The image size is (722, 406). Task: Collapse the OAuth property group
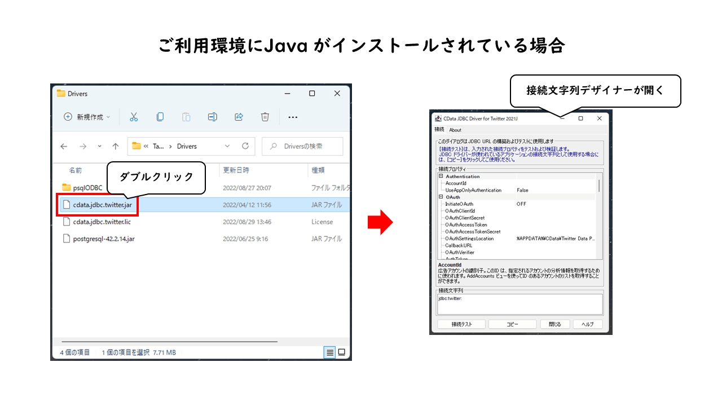(441, 197)
